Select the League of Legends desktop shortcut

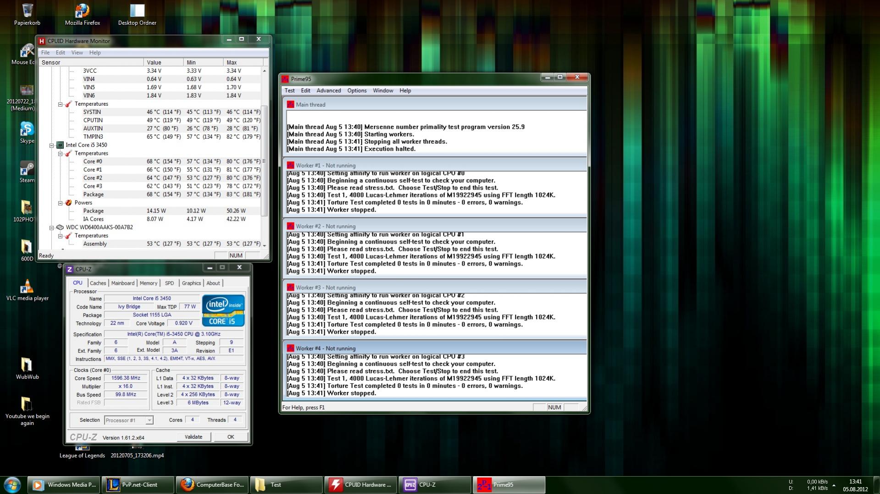point(82,451)
